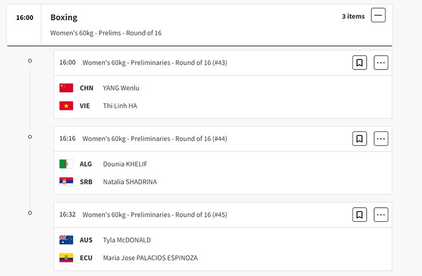
Task: Click the 16:32 timeline marker dot
Action: point(30,213)
